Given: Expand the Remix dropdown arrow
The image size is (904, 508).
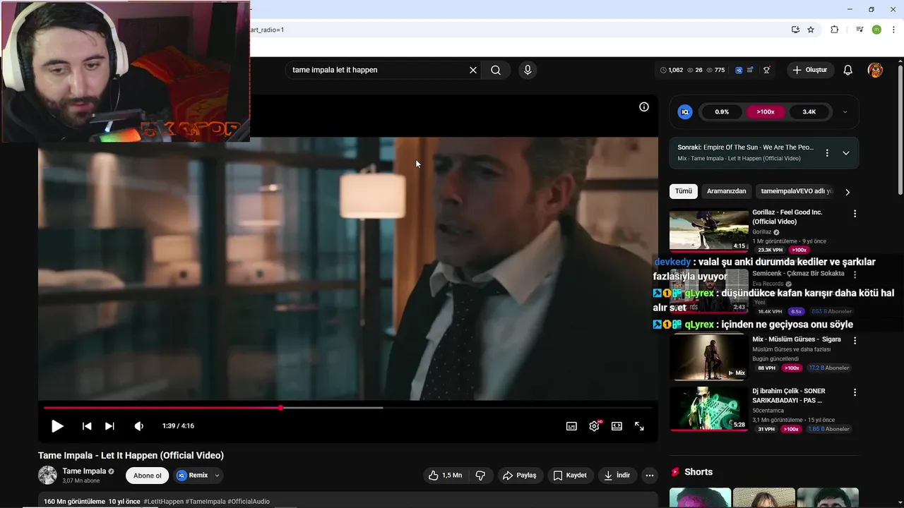Looking at the screenshot, I should click(217, 476).
